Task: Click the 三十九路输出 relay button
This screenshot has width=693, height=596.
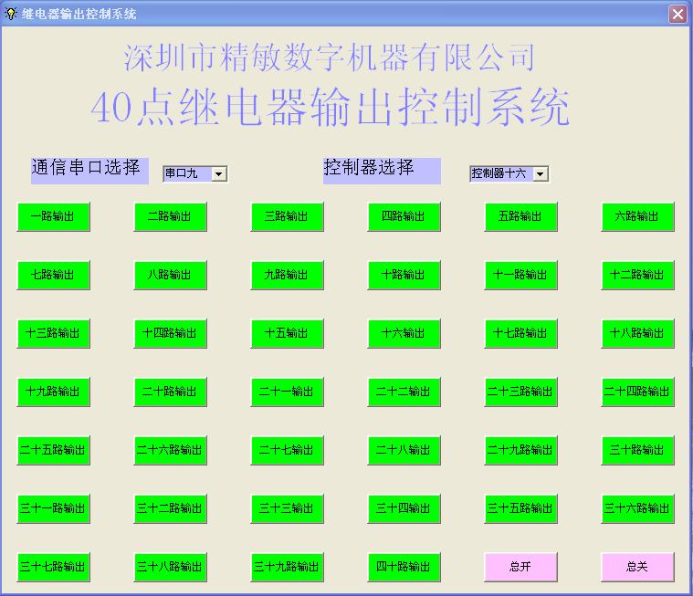Action: click(287, 567)
